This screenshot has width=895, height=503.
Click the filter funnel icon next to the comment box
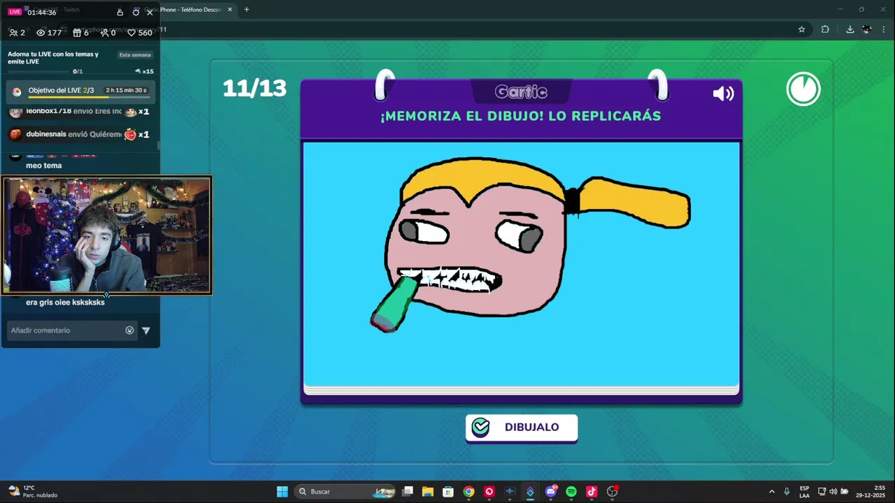(145, 330)
